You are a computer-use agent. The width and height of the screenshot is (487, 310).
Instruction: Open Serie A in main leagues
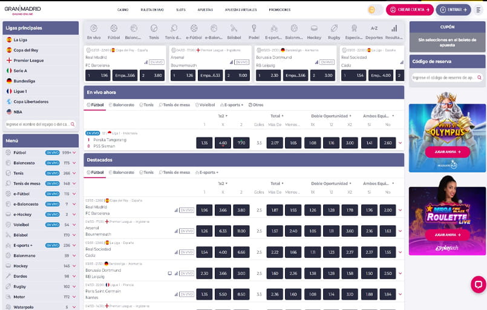point(20,71)
